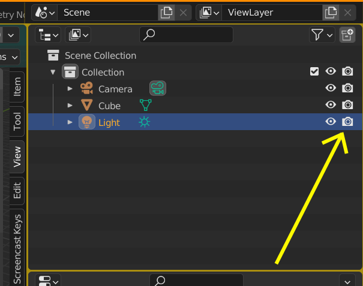The image size is (363, 286).
Task: Click the Camera object data icon
Action: tap(158, 89)
